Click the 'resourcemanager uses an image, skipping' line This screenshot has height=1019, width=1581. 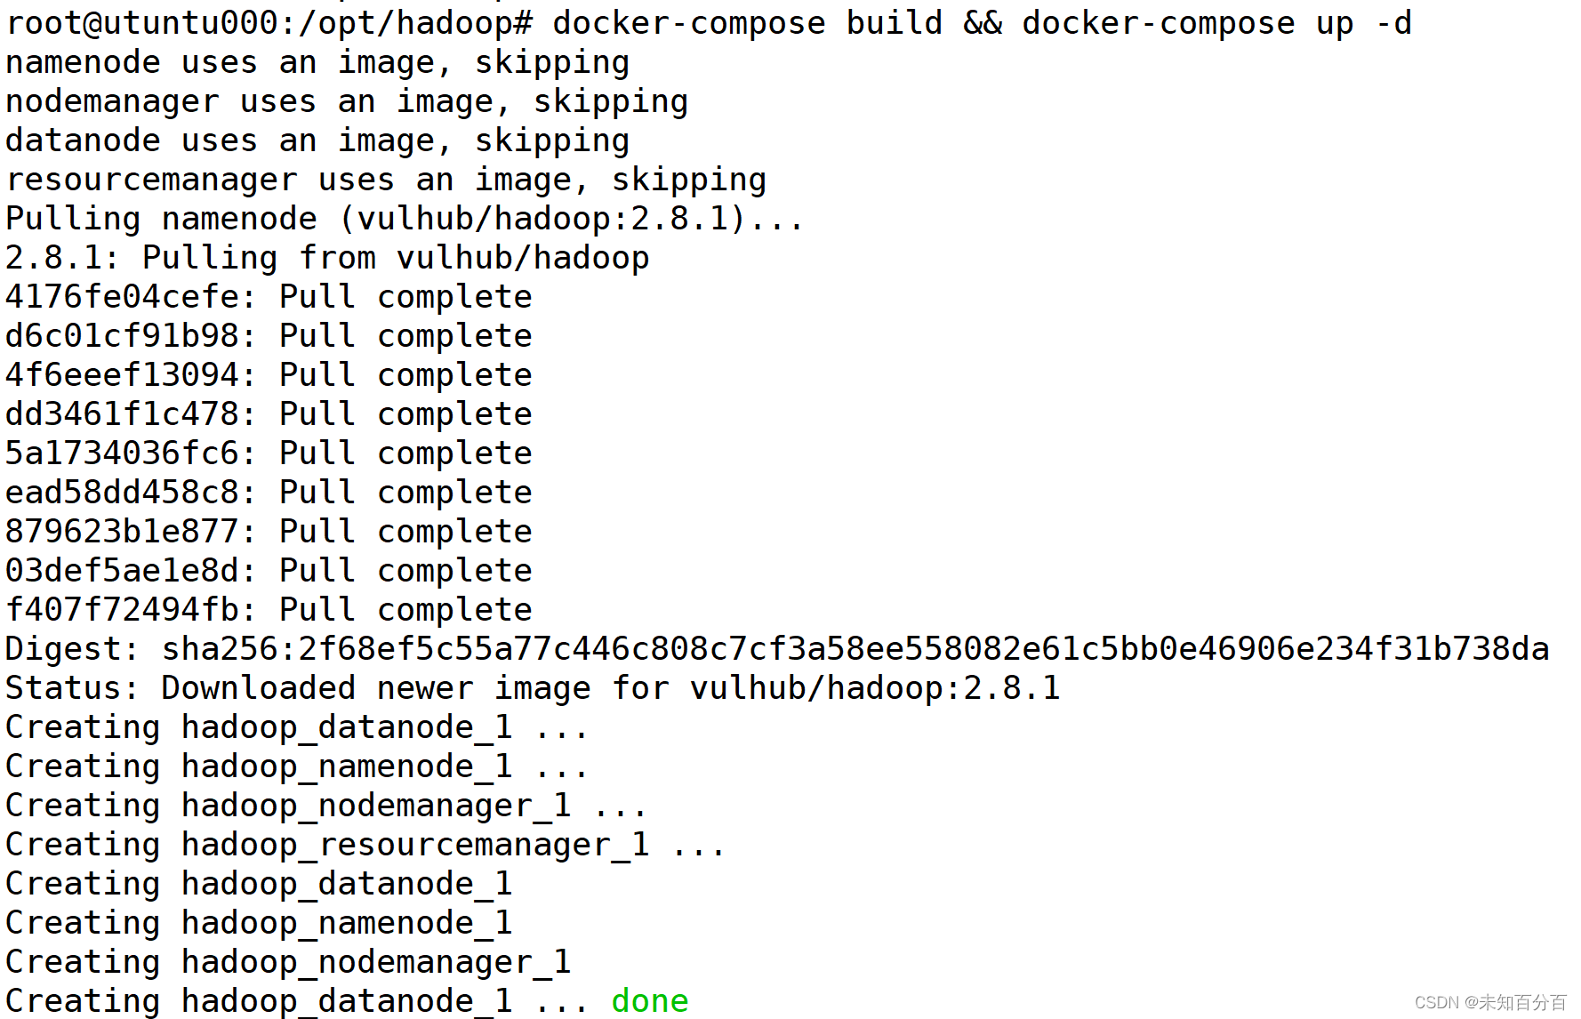386,181
